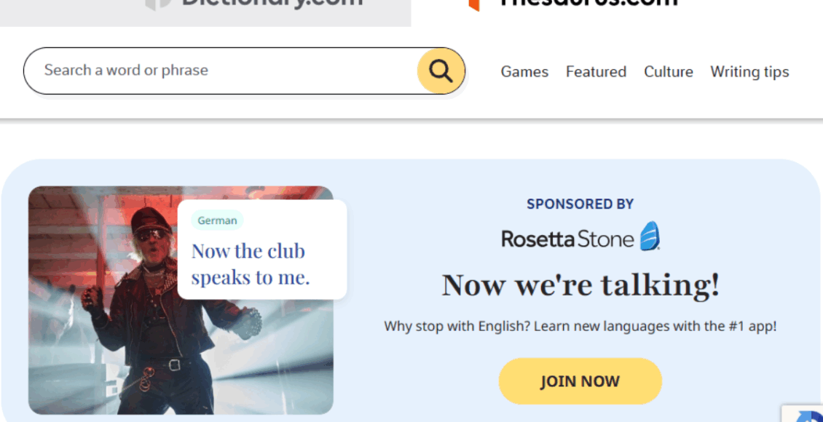The width and height of the screenshot is (823, 422).
Task: Click the German language tag
Action: tap(217, 220)
